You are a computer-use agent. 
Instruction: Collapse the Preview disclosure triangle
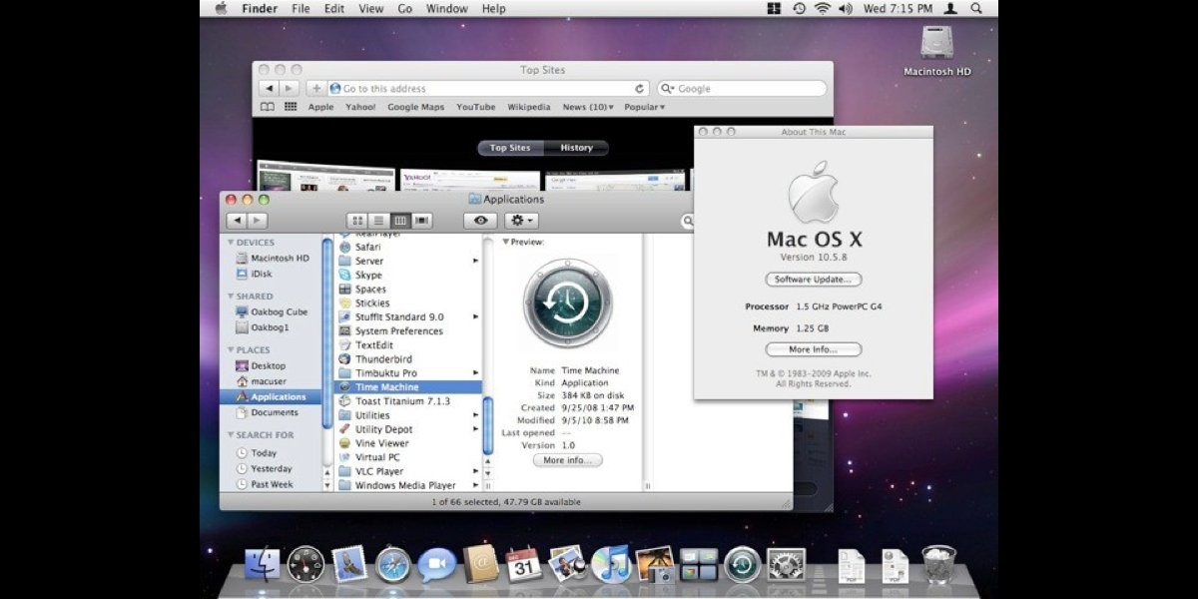tap(505, 242)
